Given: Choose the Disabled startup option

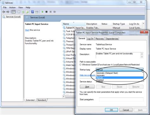Looking at the screenshot, I should (120, 80).
